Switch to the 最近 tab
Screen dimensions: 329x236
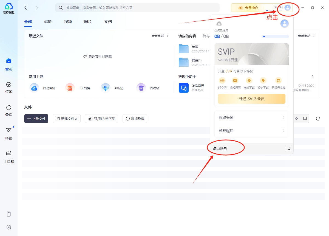[48, 22]
